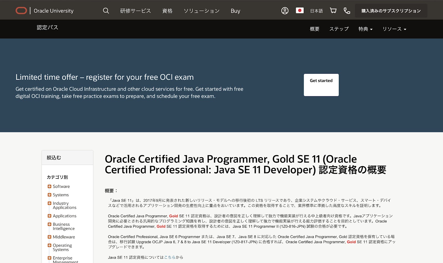The image size is (443, 263).
Task: Select the Middleware category label
Action: point(64,237)
